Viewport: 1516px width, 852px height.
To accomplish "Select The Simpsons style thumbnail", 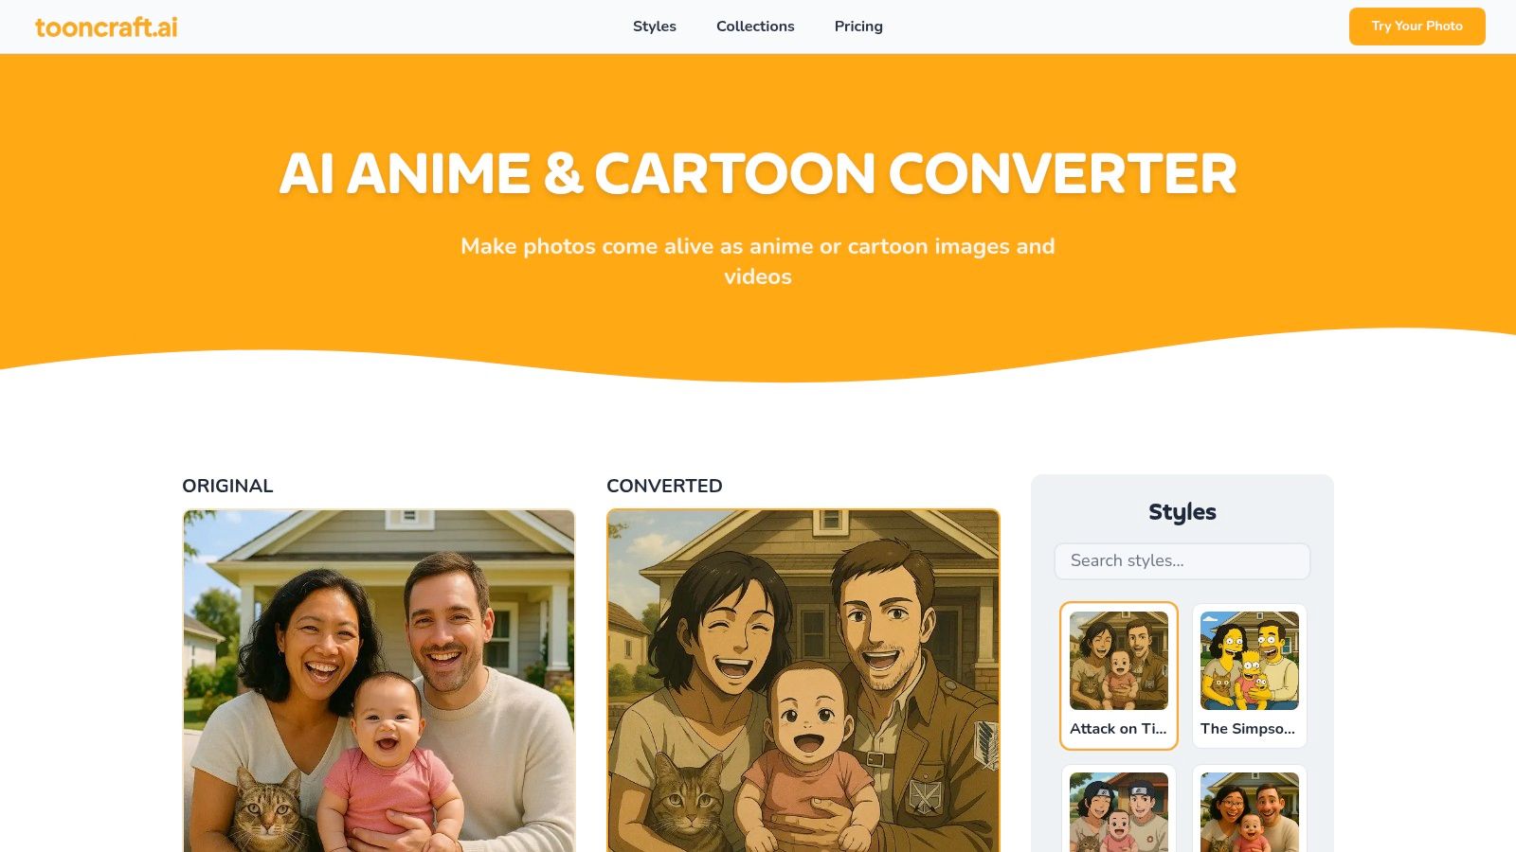I will tap(1250, 661).
